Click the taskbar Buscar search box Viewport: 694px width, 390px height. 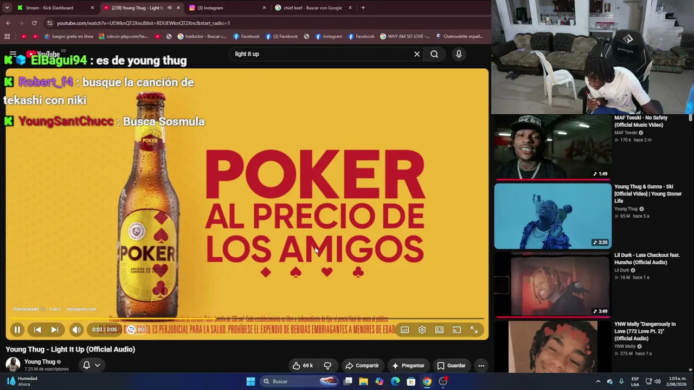[299, 381]
